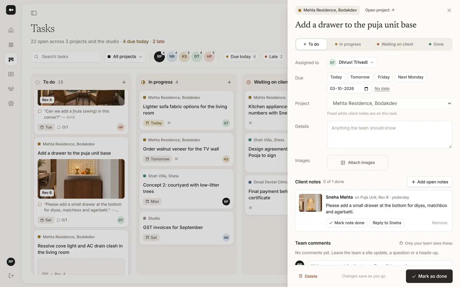Click Attach images button
460x287 pixels.
(x=358, y=163)
